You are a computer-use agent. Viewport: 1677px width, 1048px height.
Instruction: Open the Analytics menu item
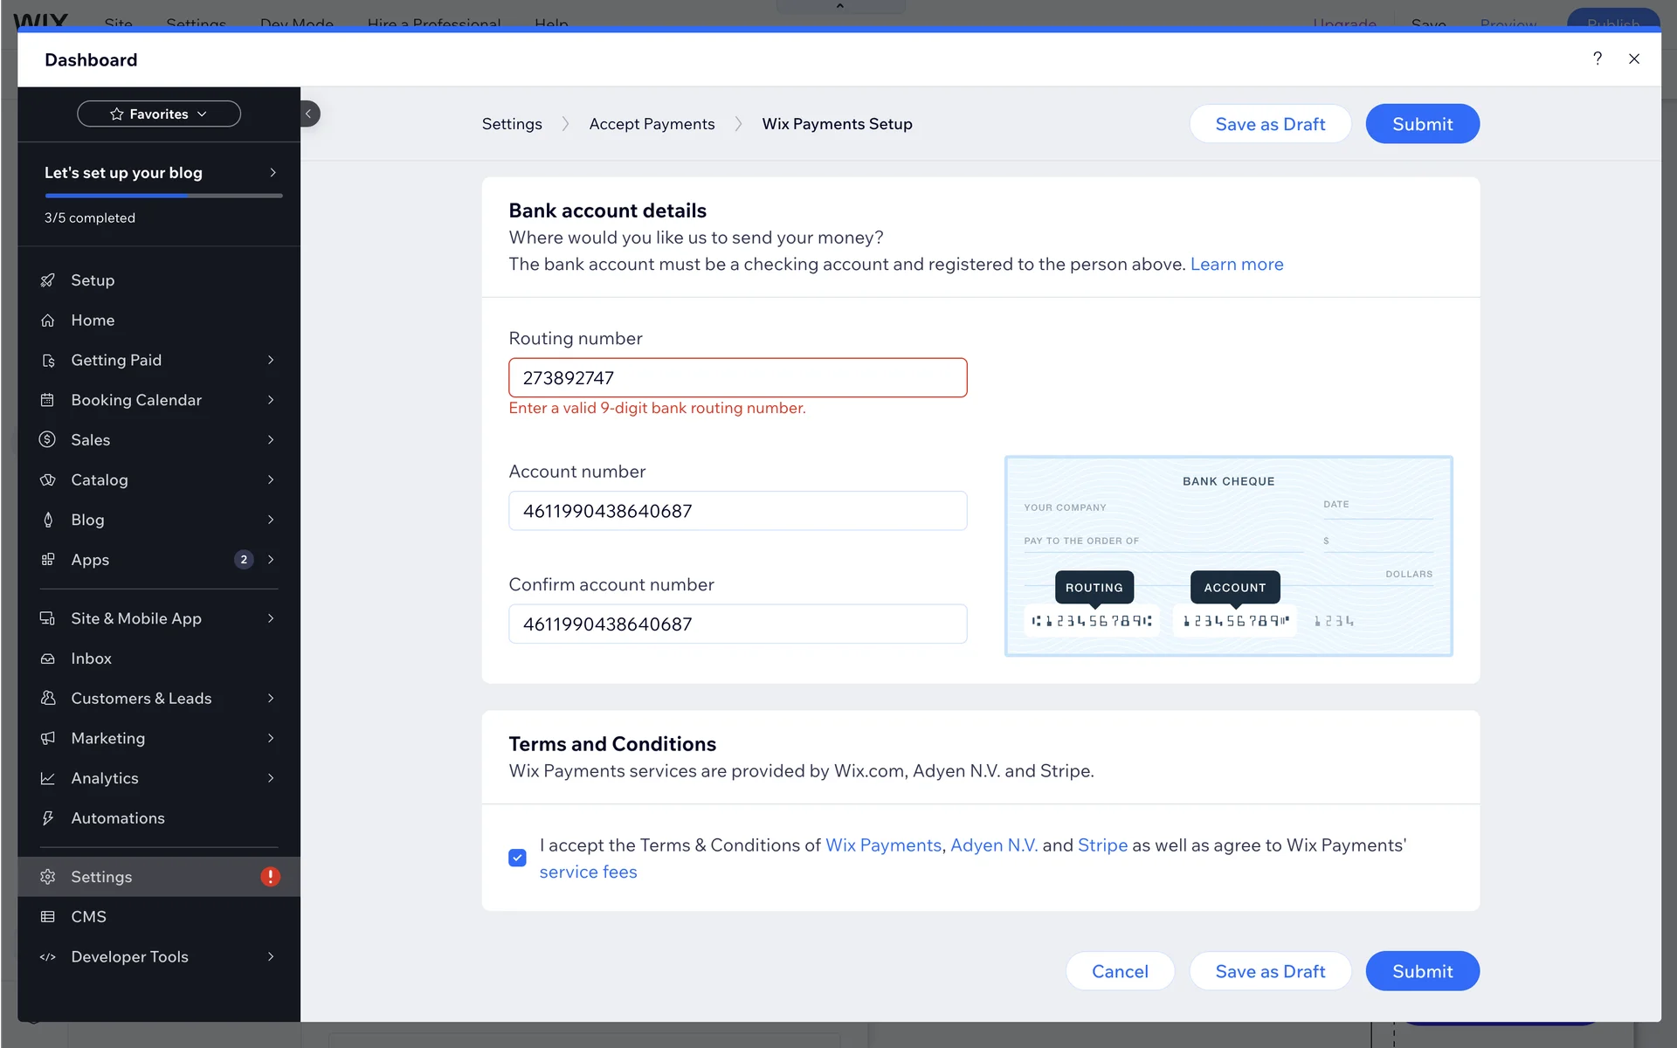coord(105,778)
